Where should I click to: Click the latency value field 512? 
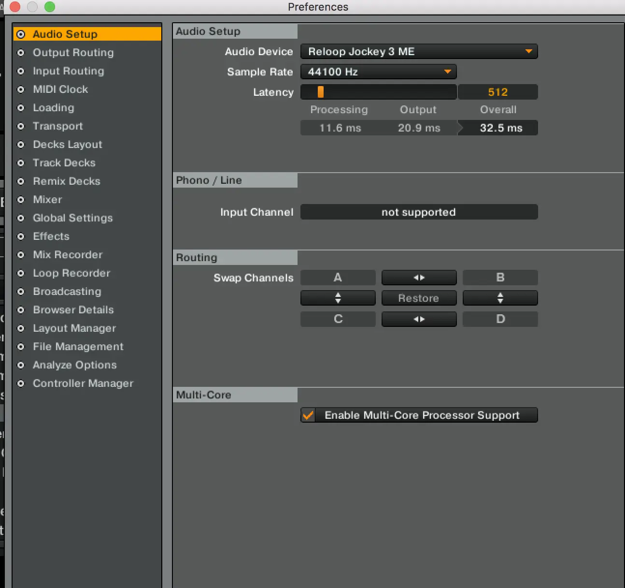click(497, 92)
